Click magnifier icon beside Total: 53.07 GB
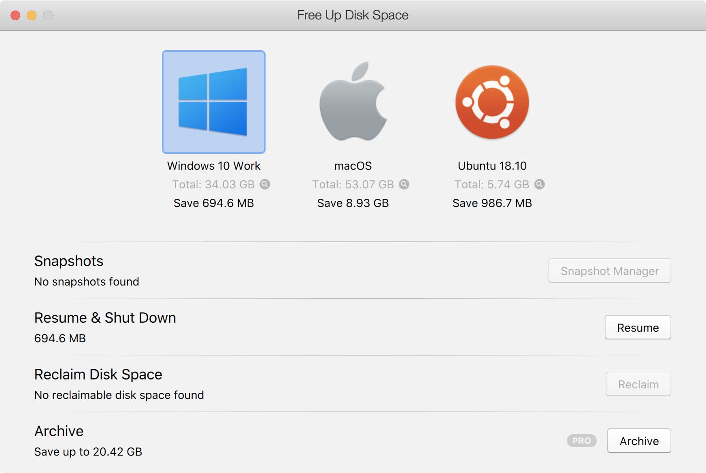 pyautogui.click(x=404, y=185)
